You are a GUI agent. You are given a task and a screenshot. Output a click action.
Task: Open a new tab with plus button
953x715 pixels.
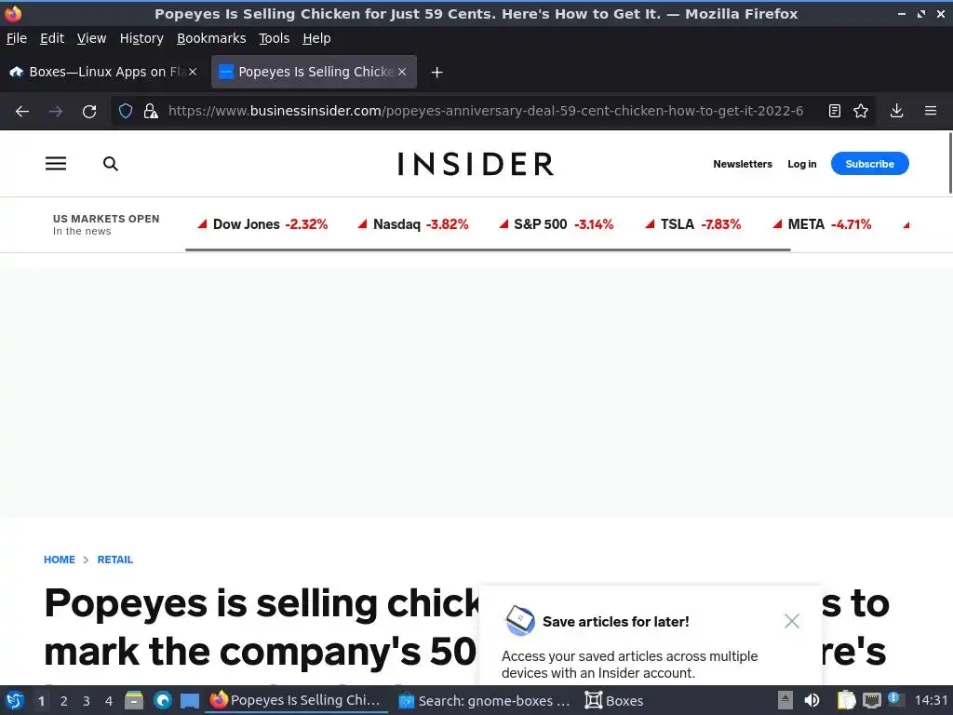pos(436,73)
